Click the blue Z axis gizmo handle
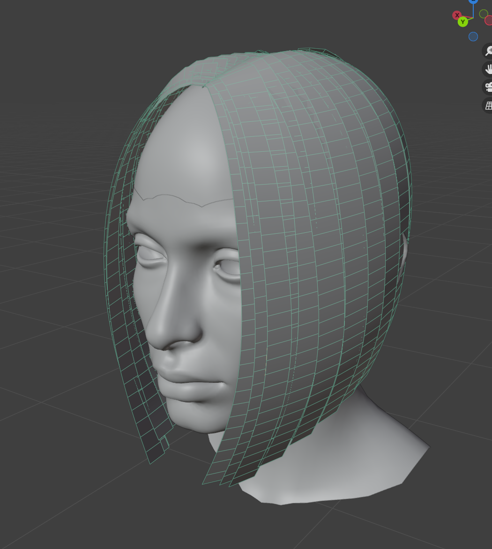This screenshot has width=492, height=549. point(473,1)
